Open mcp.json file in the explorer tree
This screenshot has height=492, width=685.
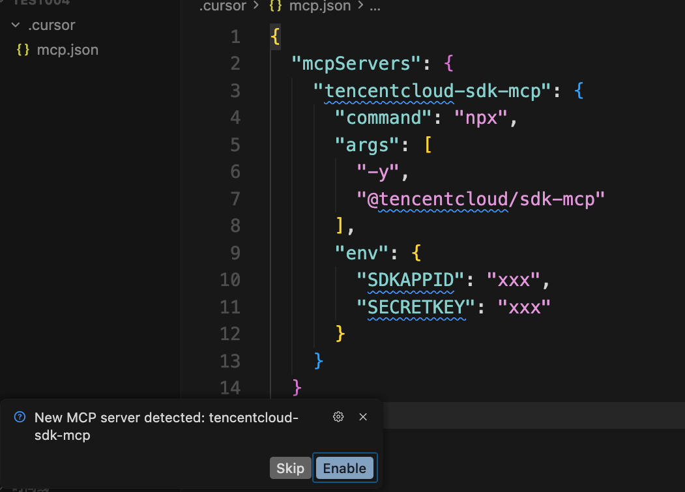click(67, 50)
